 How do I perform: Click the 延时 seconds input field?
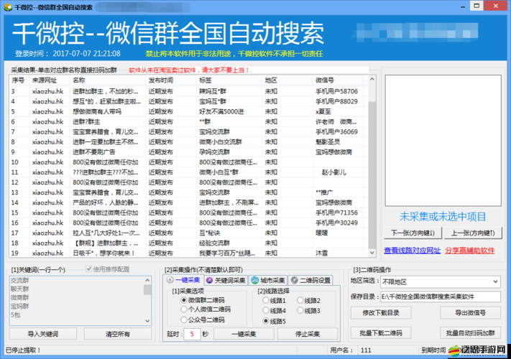click(x=192, y=334)
